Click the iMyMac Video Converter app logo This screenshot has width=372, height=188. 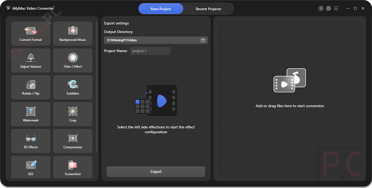pyautogui.click(x=8, y=8)
